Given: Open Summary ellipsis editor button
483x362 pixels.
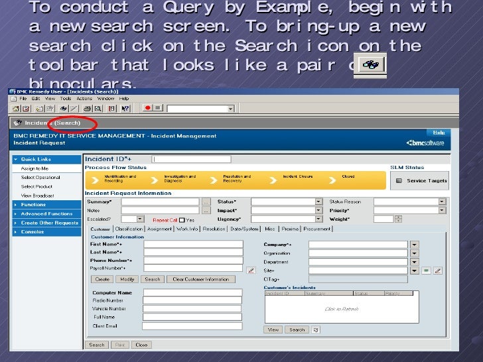Looking at the screenshot, I should [x=206, y=202].
